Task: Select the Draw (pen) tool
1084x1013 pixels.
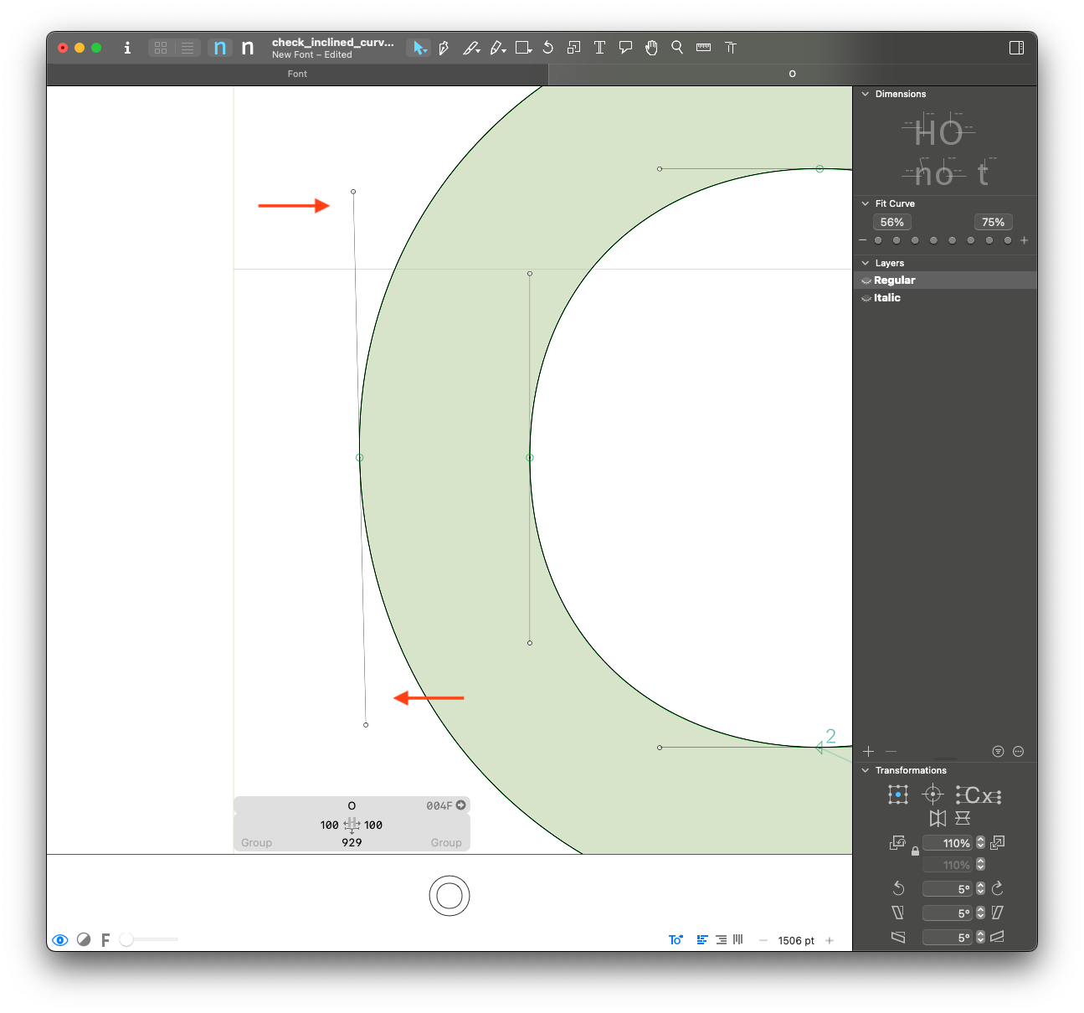Action: pyautogui.click(x=444, y=48)
